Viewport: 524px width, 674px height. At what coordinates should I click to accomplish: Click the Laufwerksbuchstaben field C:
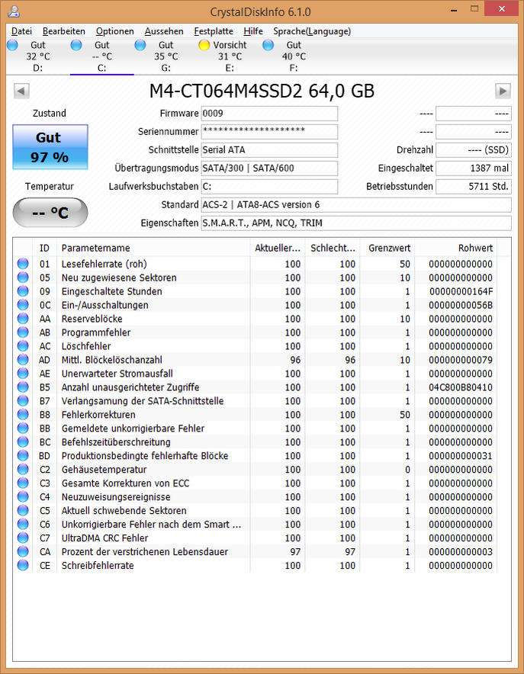pyautogui.click(x=269, y=187)
